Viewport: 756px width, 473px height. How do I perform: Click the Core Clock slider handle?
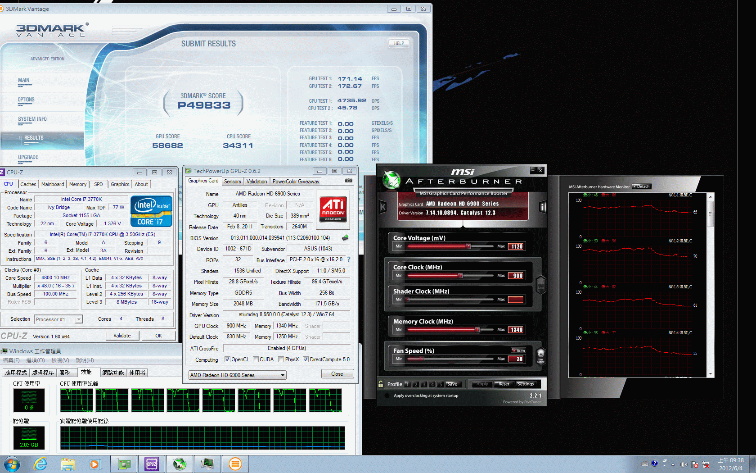coord(460,275)
